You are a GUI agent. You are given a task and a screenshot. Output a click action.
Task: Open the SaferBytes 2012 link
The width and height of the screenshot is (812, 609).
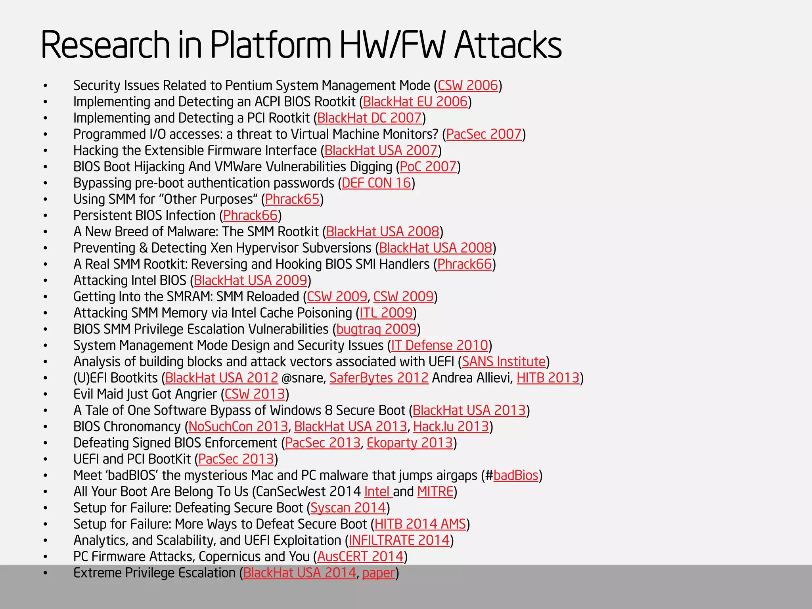379,378
